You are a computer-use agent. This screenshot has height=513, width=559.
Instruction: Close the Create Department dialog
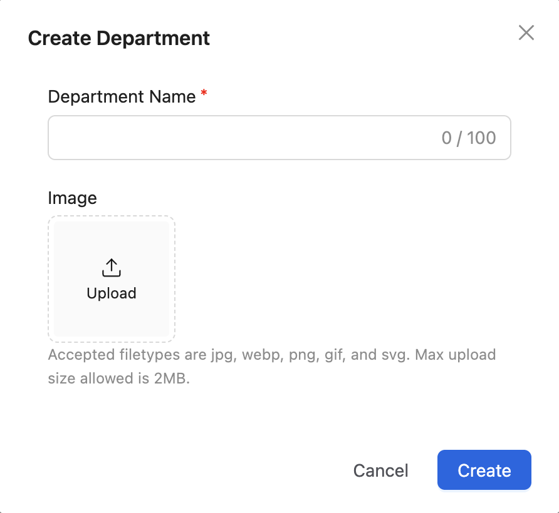[x=526, y=33]
